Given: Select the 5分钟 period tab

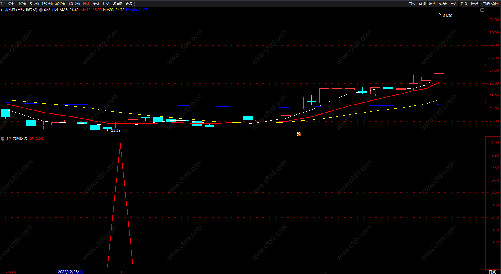Looking at the screenshot, I should click(34, 4).
